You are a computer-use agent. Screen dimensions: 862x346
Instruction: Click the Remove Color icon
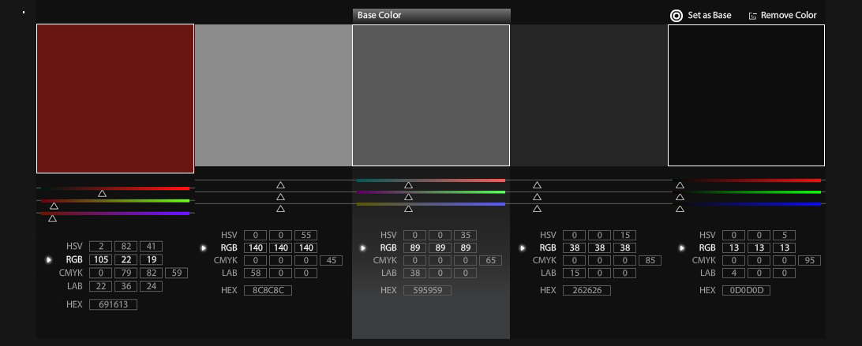[753, 16]
